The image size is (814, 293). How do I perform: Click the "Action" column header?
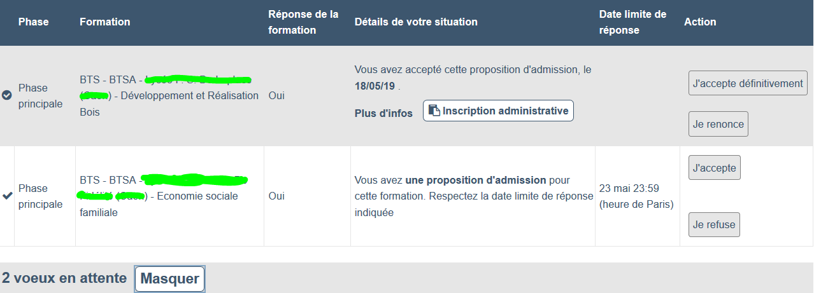coord(700,22)
